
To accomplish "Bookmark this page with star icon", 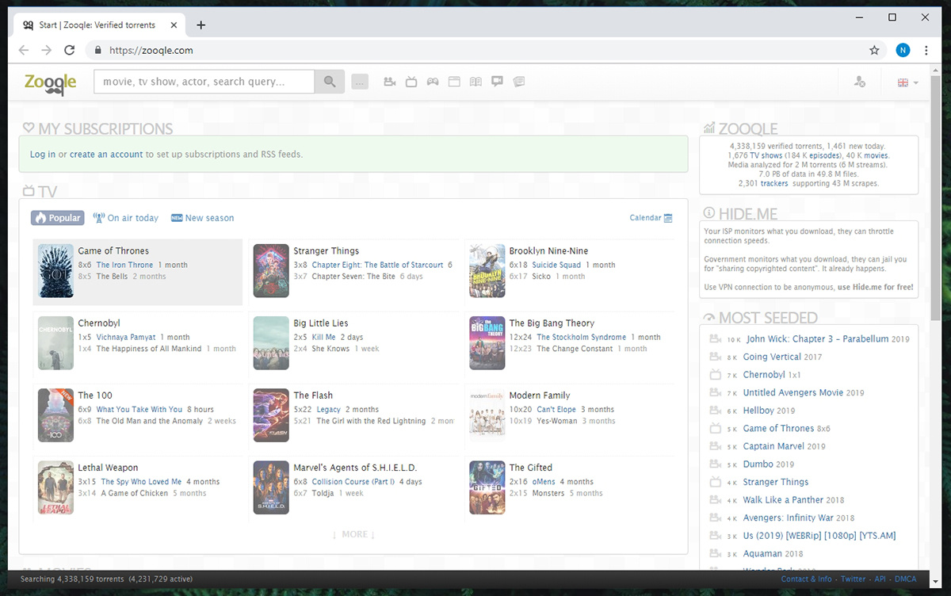I will click(874, 50).
